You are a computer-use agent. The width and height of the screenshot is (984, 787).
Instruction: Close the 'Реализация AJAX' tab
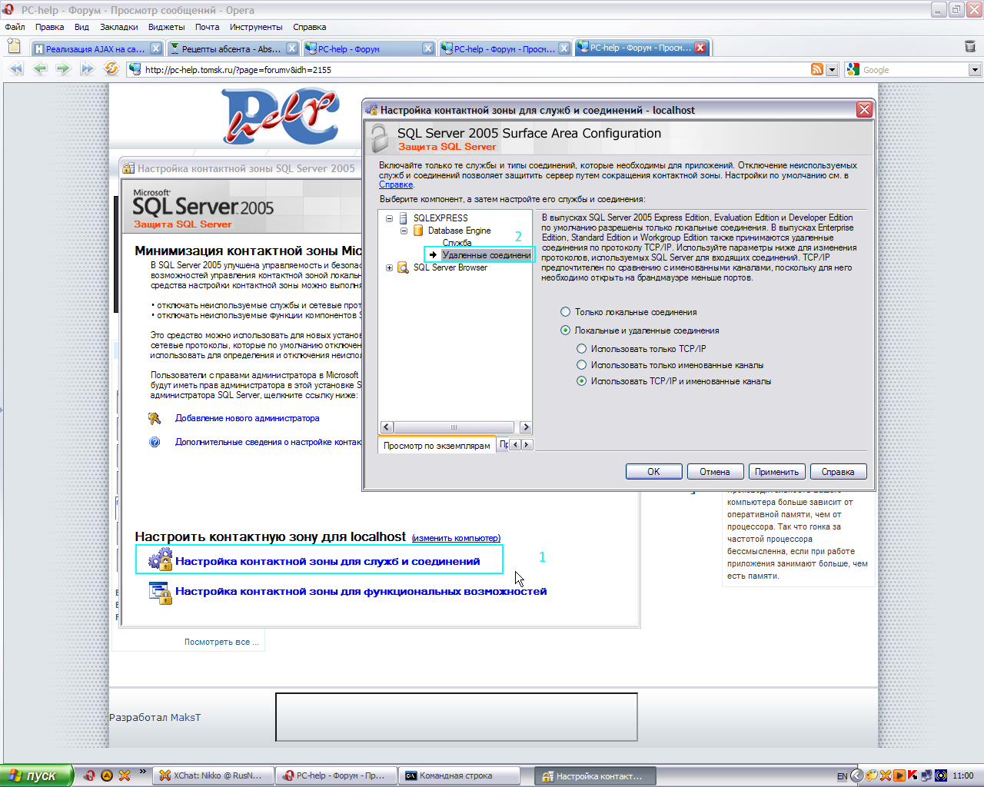156,48
